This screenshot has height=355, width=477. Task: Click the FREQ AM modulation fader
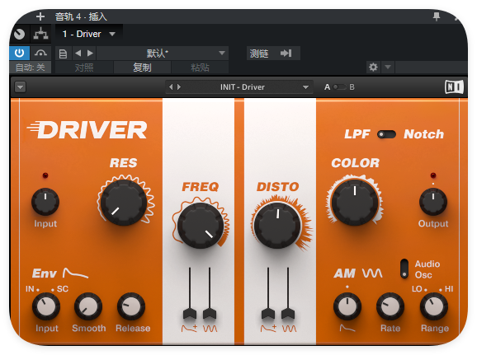point(210,314)
